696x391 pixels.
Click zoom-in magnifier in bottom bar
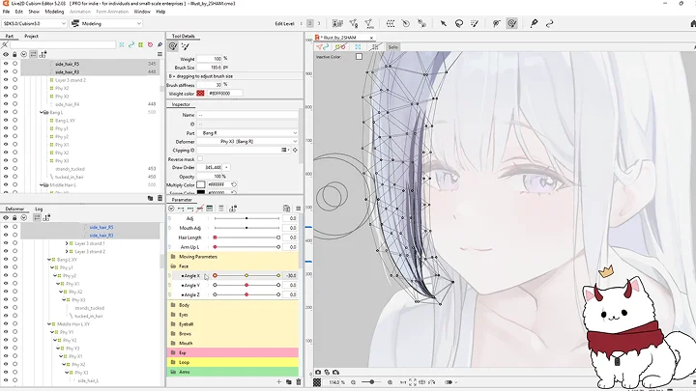point(390,382)
